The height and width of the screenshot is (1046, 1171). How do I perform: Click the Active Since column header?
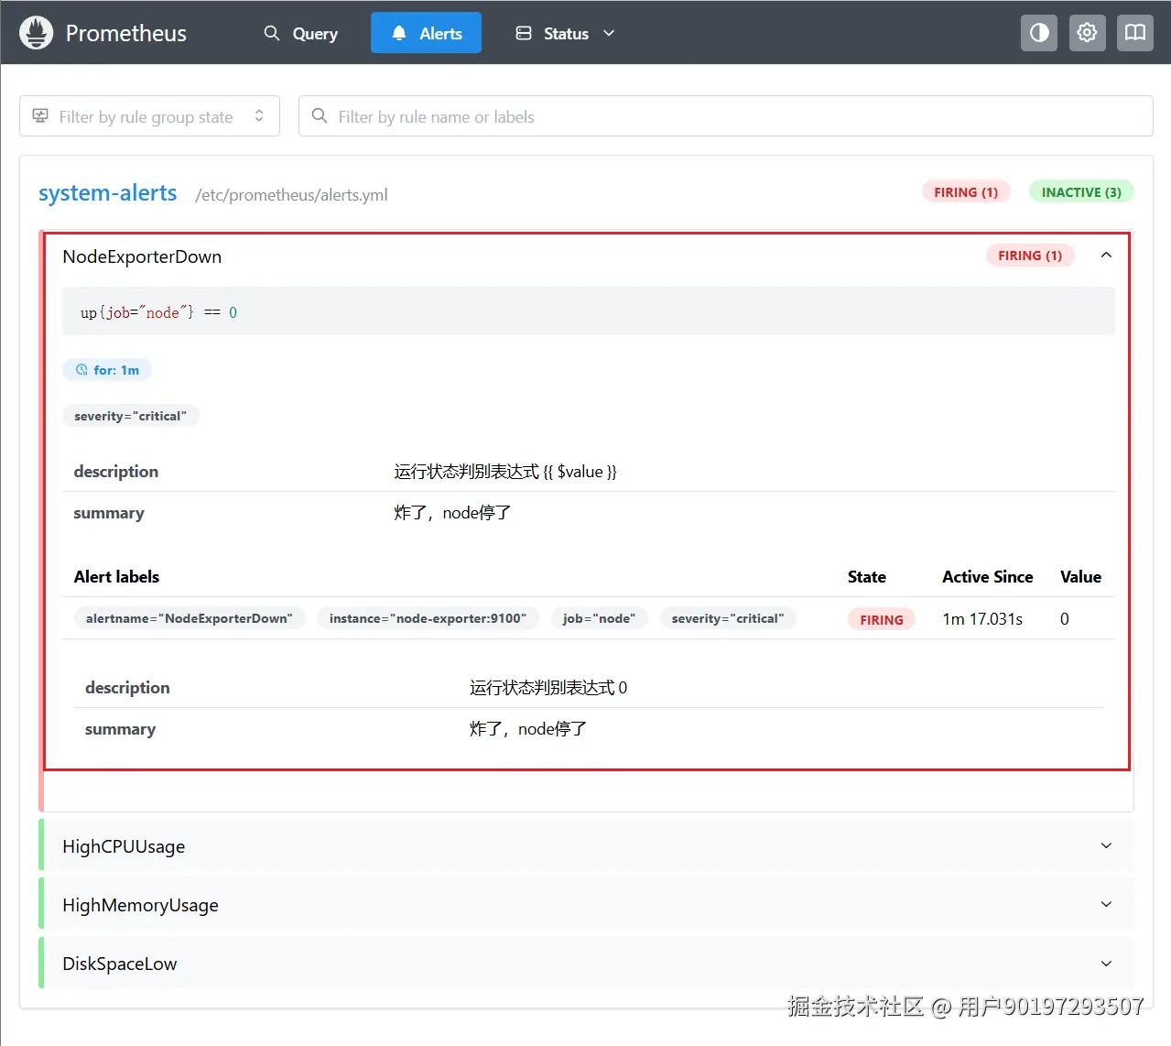click(x=988, y=576)
